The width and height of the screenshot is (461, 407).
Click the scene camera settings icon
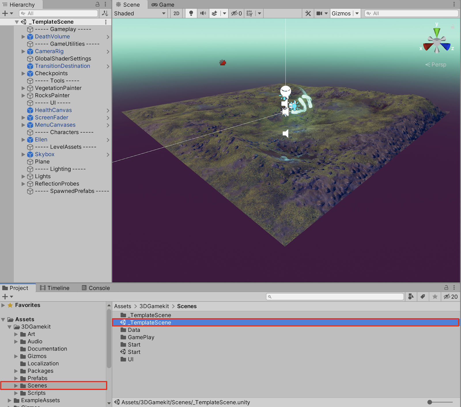click(x=319, y=13)
